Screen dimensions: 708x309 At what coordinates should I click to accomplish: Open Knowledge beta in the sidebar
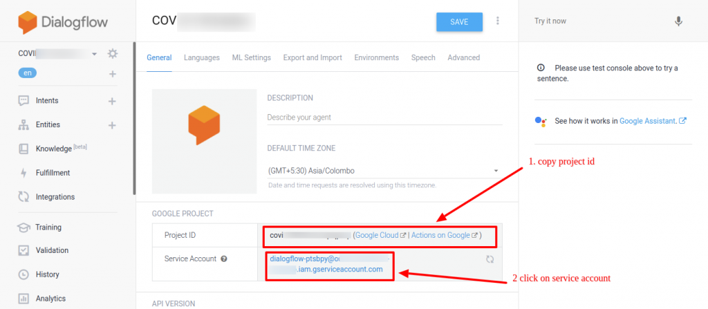(61, 148)
